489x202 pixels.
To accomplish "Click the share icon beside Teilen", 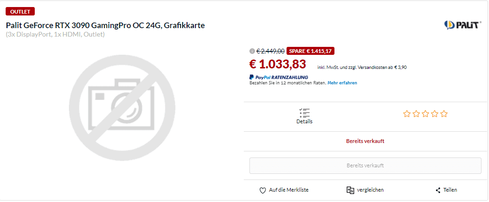I will (438, 190).
